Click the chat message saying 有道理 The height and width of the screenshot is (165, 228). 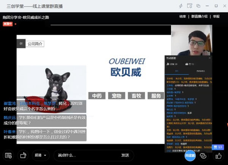[177, 144]
